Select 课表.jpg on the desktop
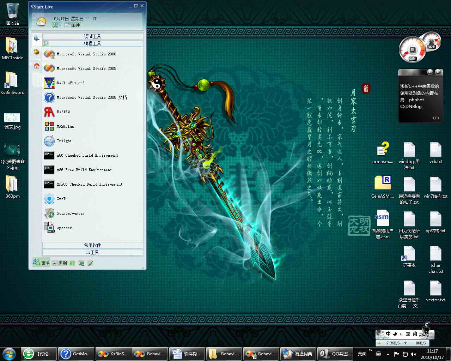 point(13,121)
